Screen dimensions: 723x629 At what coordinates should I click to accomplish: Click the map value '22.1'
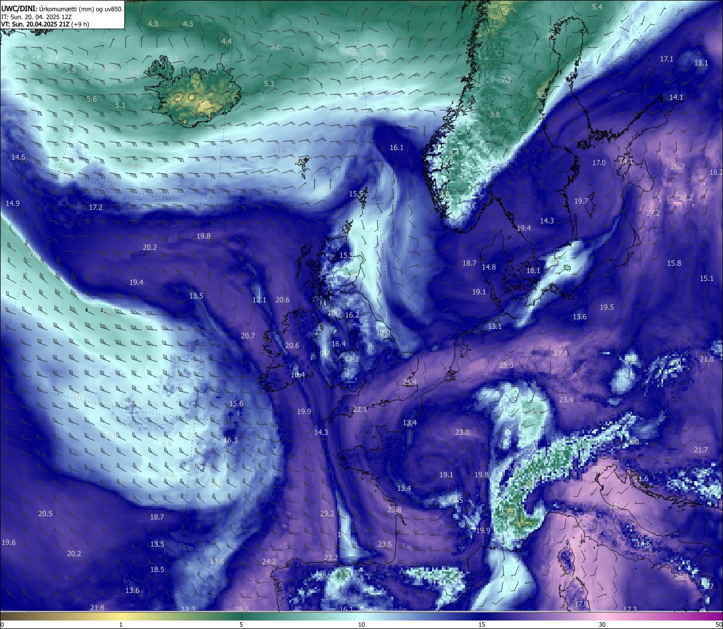360,410
